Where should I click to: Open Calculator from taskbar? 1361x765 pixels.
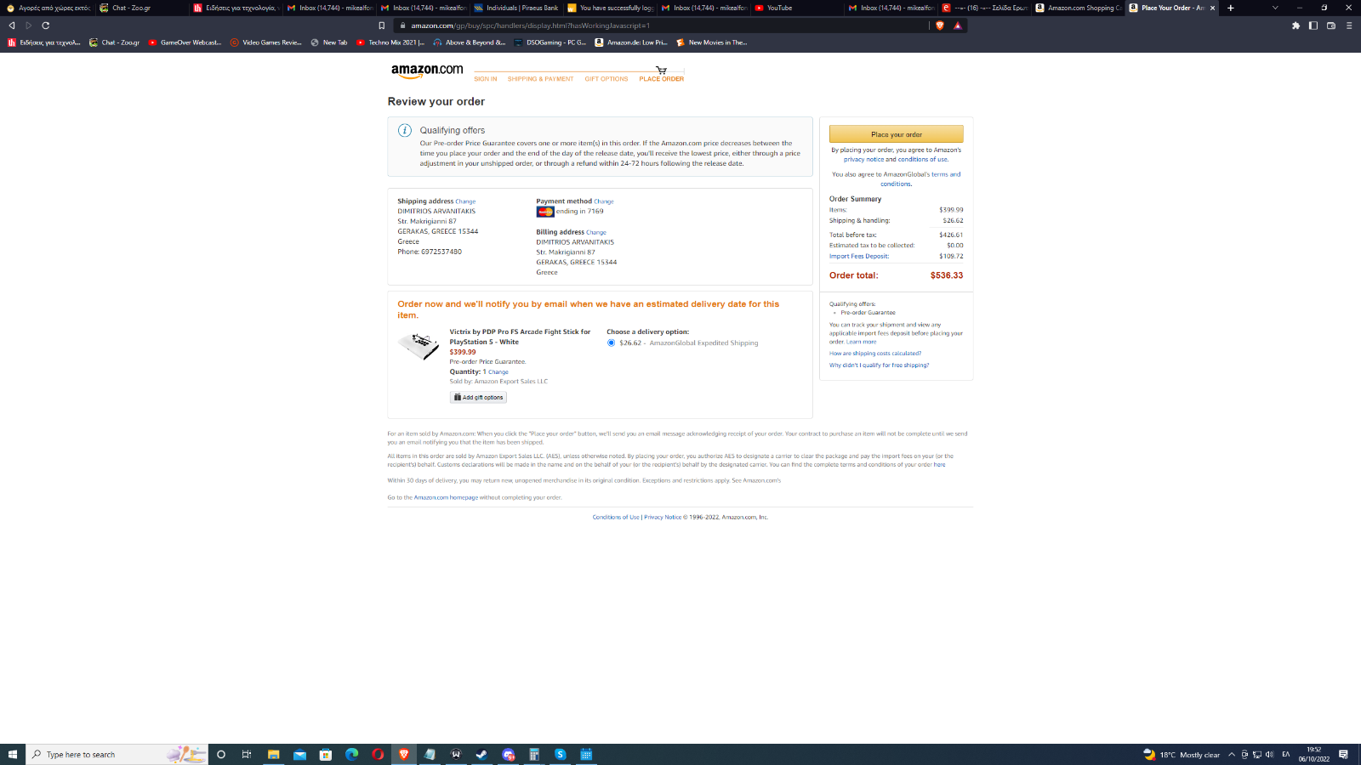(534, 754)
